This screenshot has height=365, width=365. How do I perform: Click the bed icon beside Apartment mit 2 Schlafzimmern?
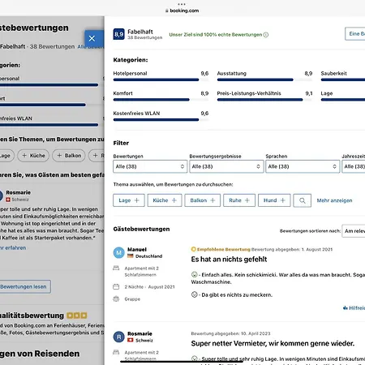coord(116,268)
